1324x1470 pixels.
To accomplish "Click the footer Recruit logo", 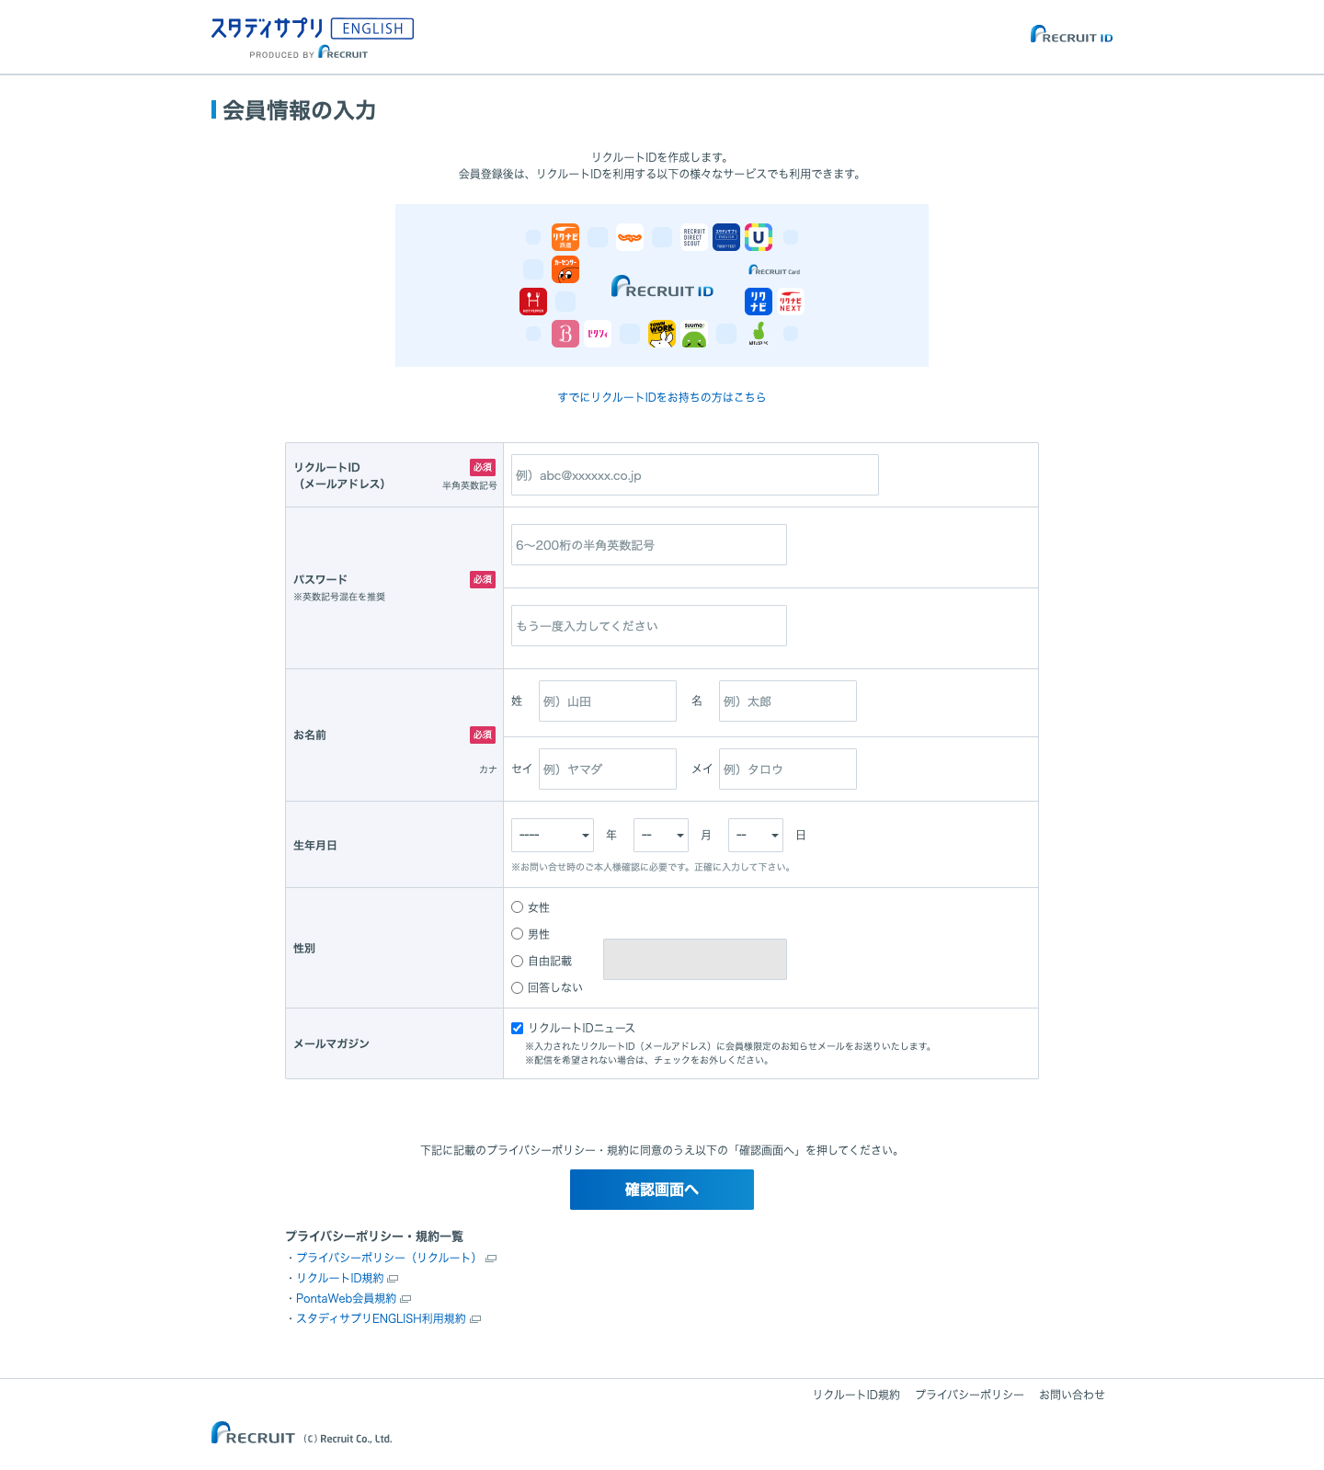I will (x=253, y=1433).
